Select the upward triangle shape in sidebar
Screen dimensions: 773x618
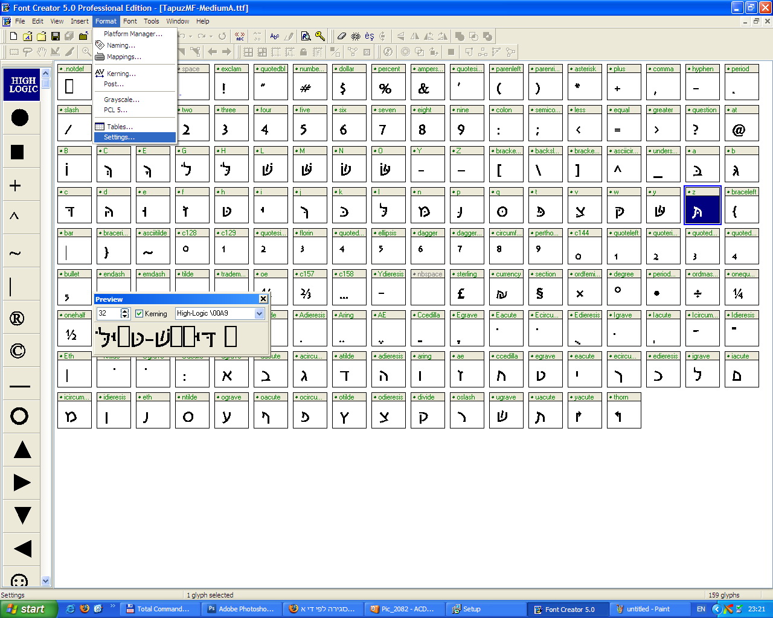click(x=22, y=450)
